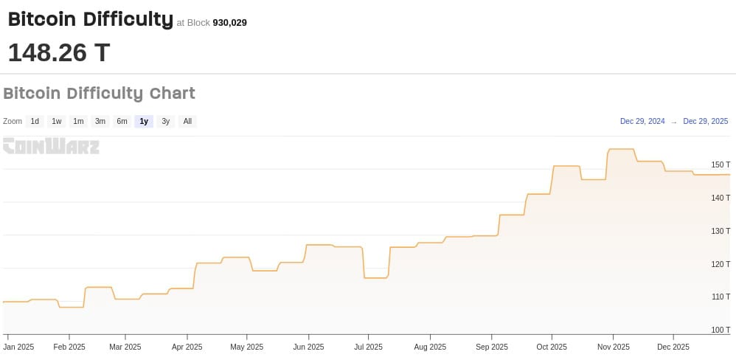
Task: Click the chart dip in early July 2025
Action: [375, 277]
